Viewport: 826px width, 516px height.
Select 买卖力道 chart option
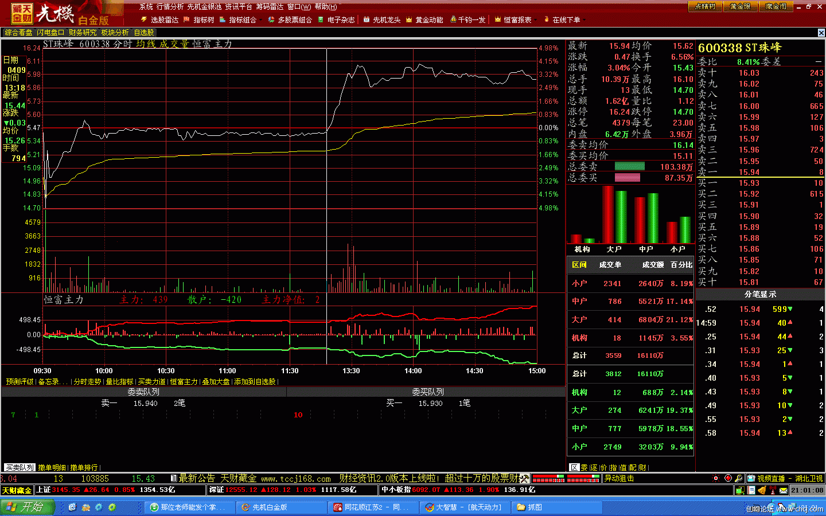[x=151, y=382]
